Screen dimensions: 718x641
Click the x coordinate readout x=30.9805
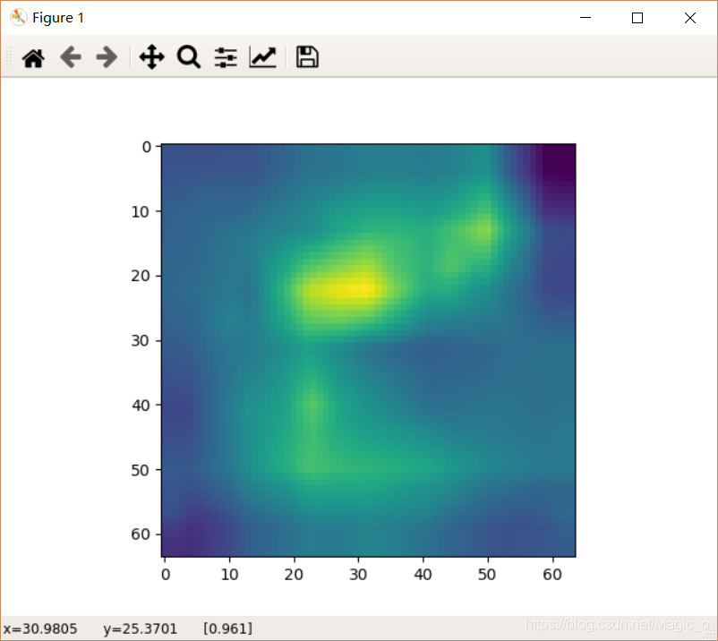[x=40, y=628]
